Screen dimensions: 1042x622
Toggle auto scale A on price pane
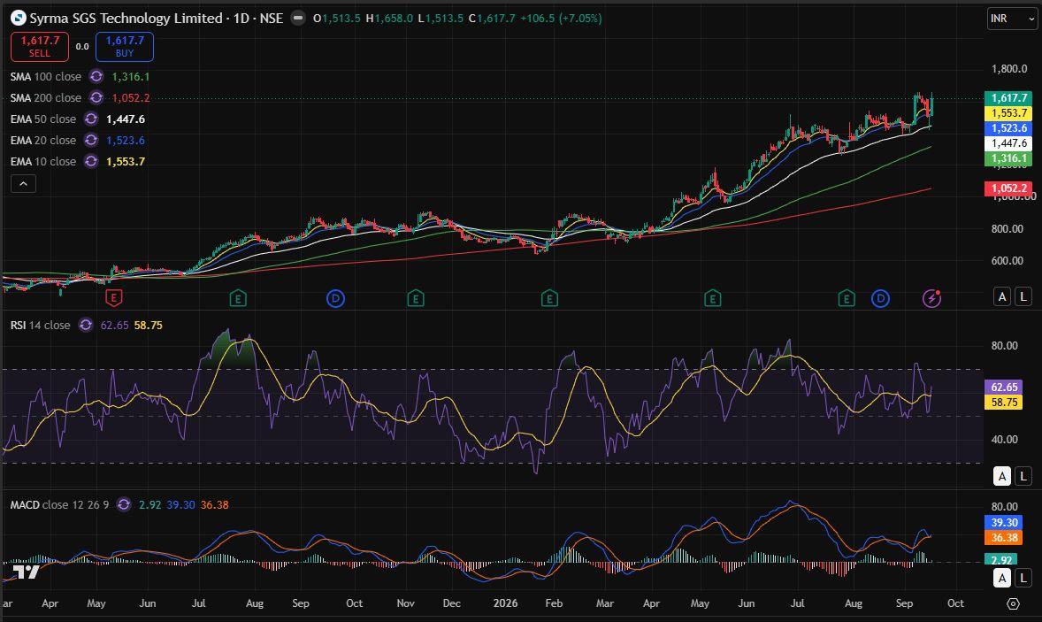coord(1002,296)
